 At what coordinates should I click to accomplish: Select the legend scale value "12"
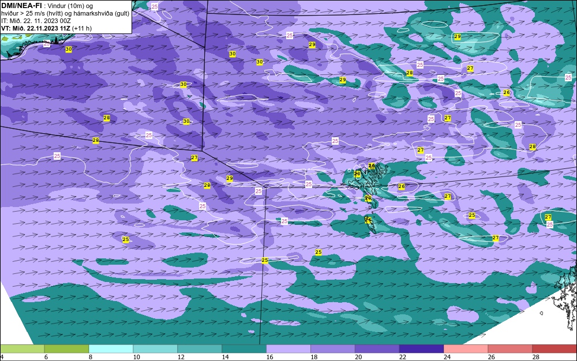181,357
